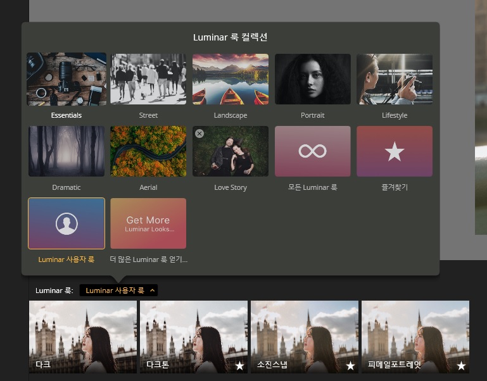
Task: Click the Landscape label text
Action: [x=231, y=115]
